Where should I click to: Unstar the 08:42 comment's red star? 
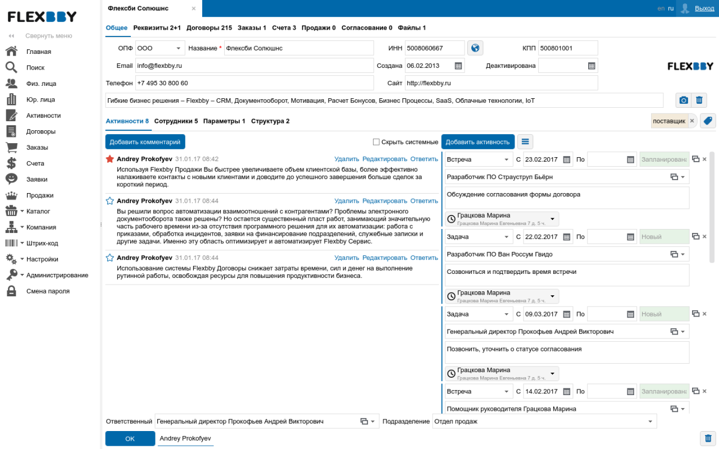pos(110,159)
